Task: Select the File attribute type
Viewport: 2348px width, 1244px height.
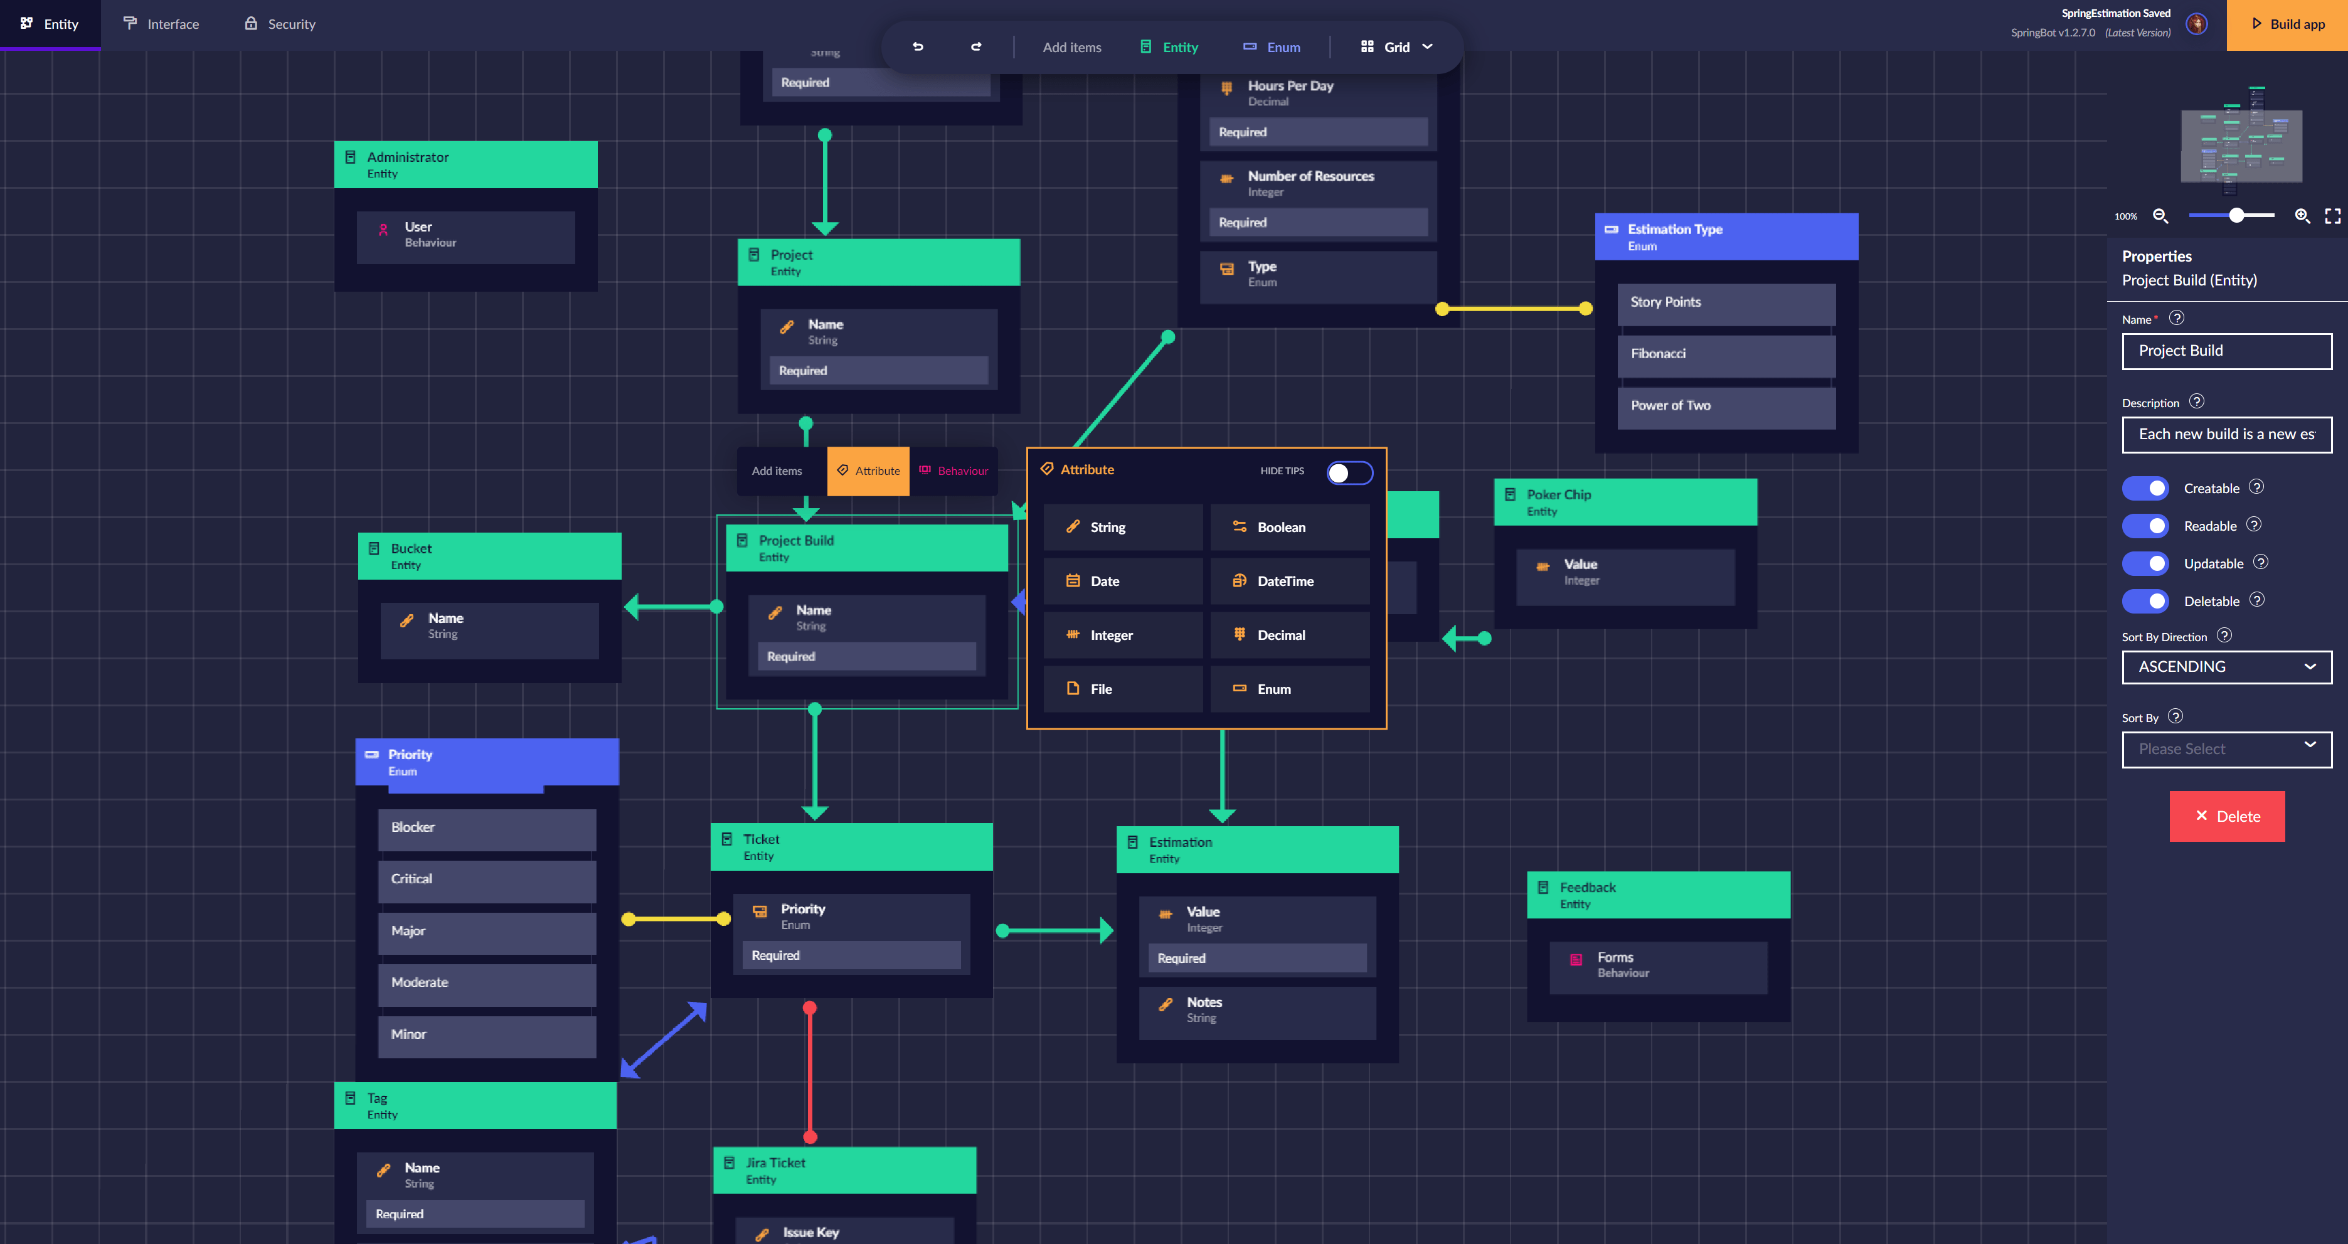Action: 1123,688
